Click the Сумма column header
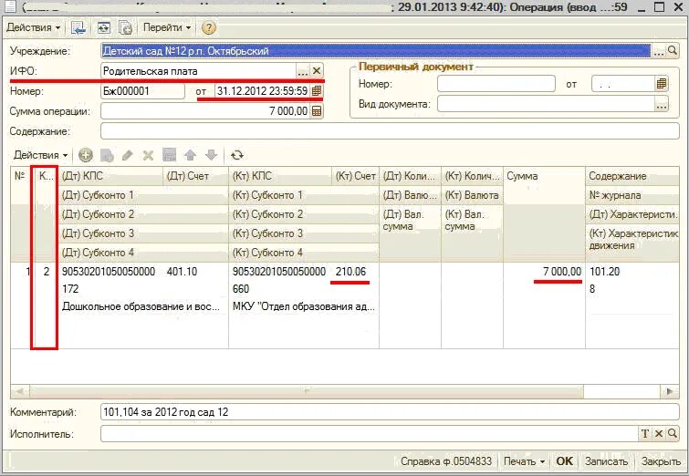The width and height of the screenshot is (689, 476). point(544,176)
